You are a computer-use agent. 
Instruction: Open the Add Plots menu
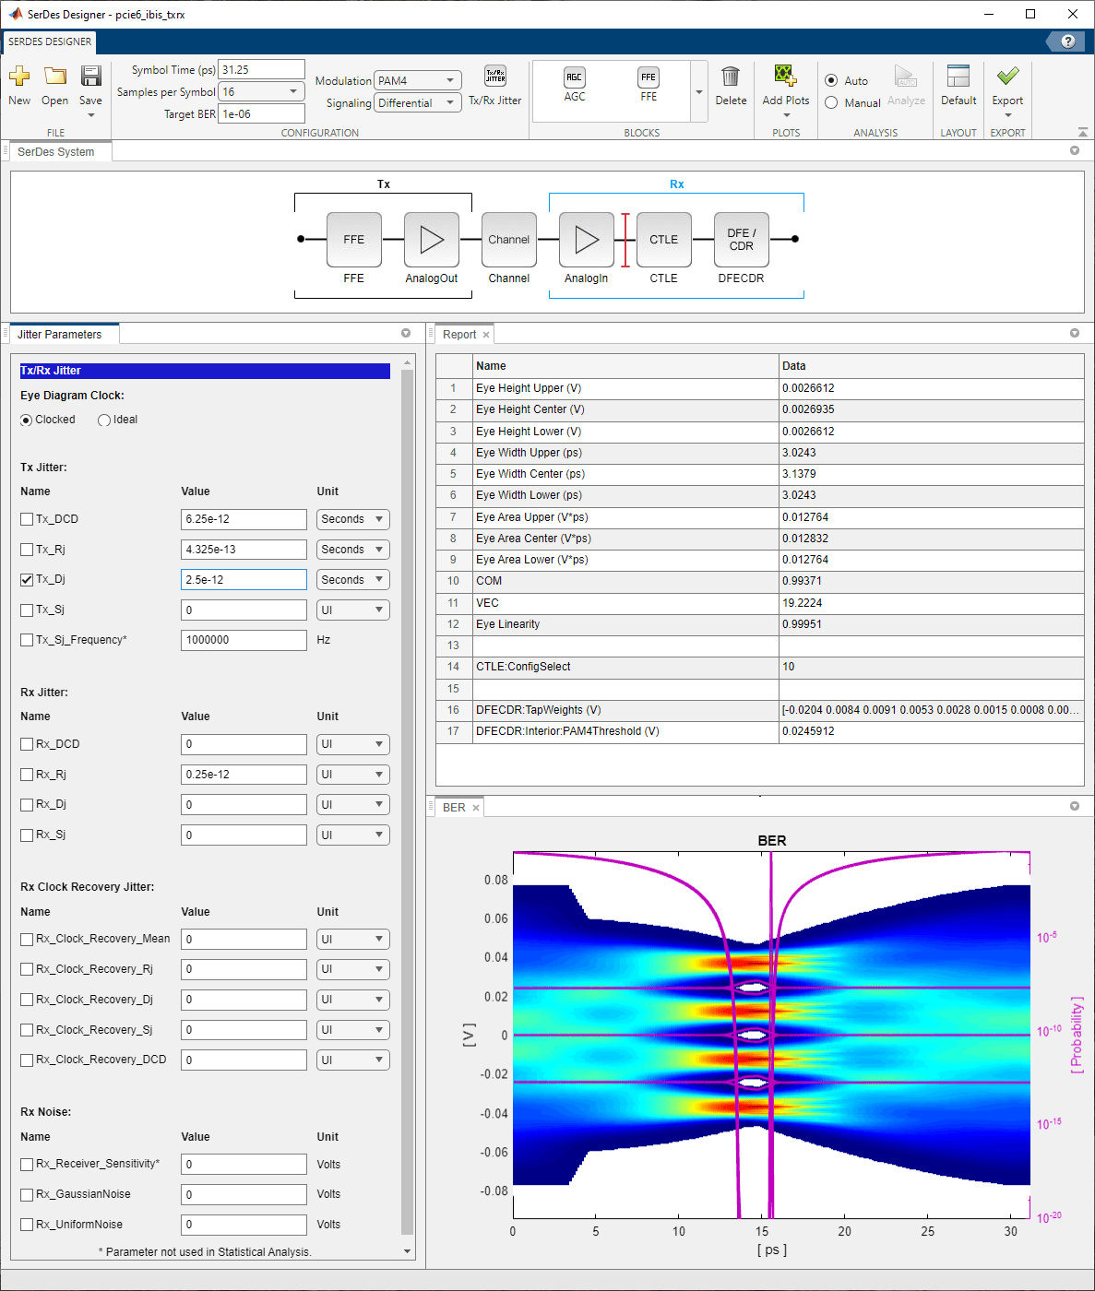(x=785, y=86)
